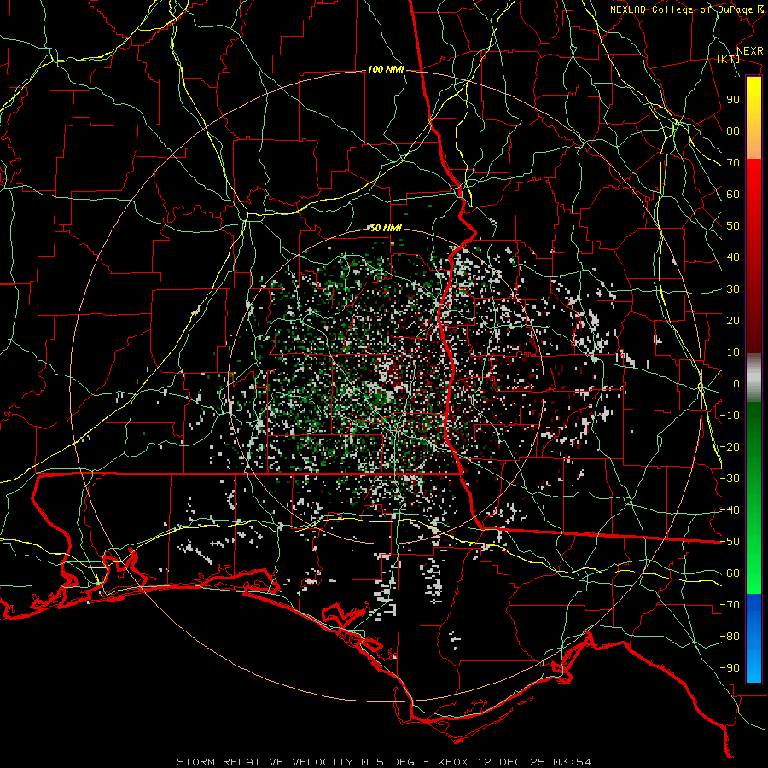Click the -40 value on velocity scale
The height and width of the screenshot is (768, 768).
tap(730, 510)
